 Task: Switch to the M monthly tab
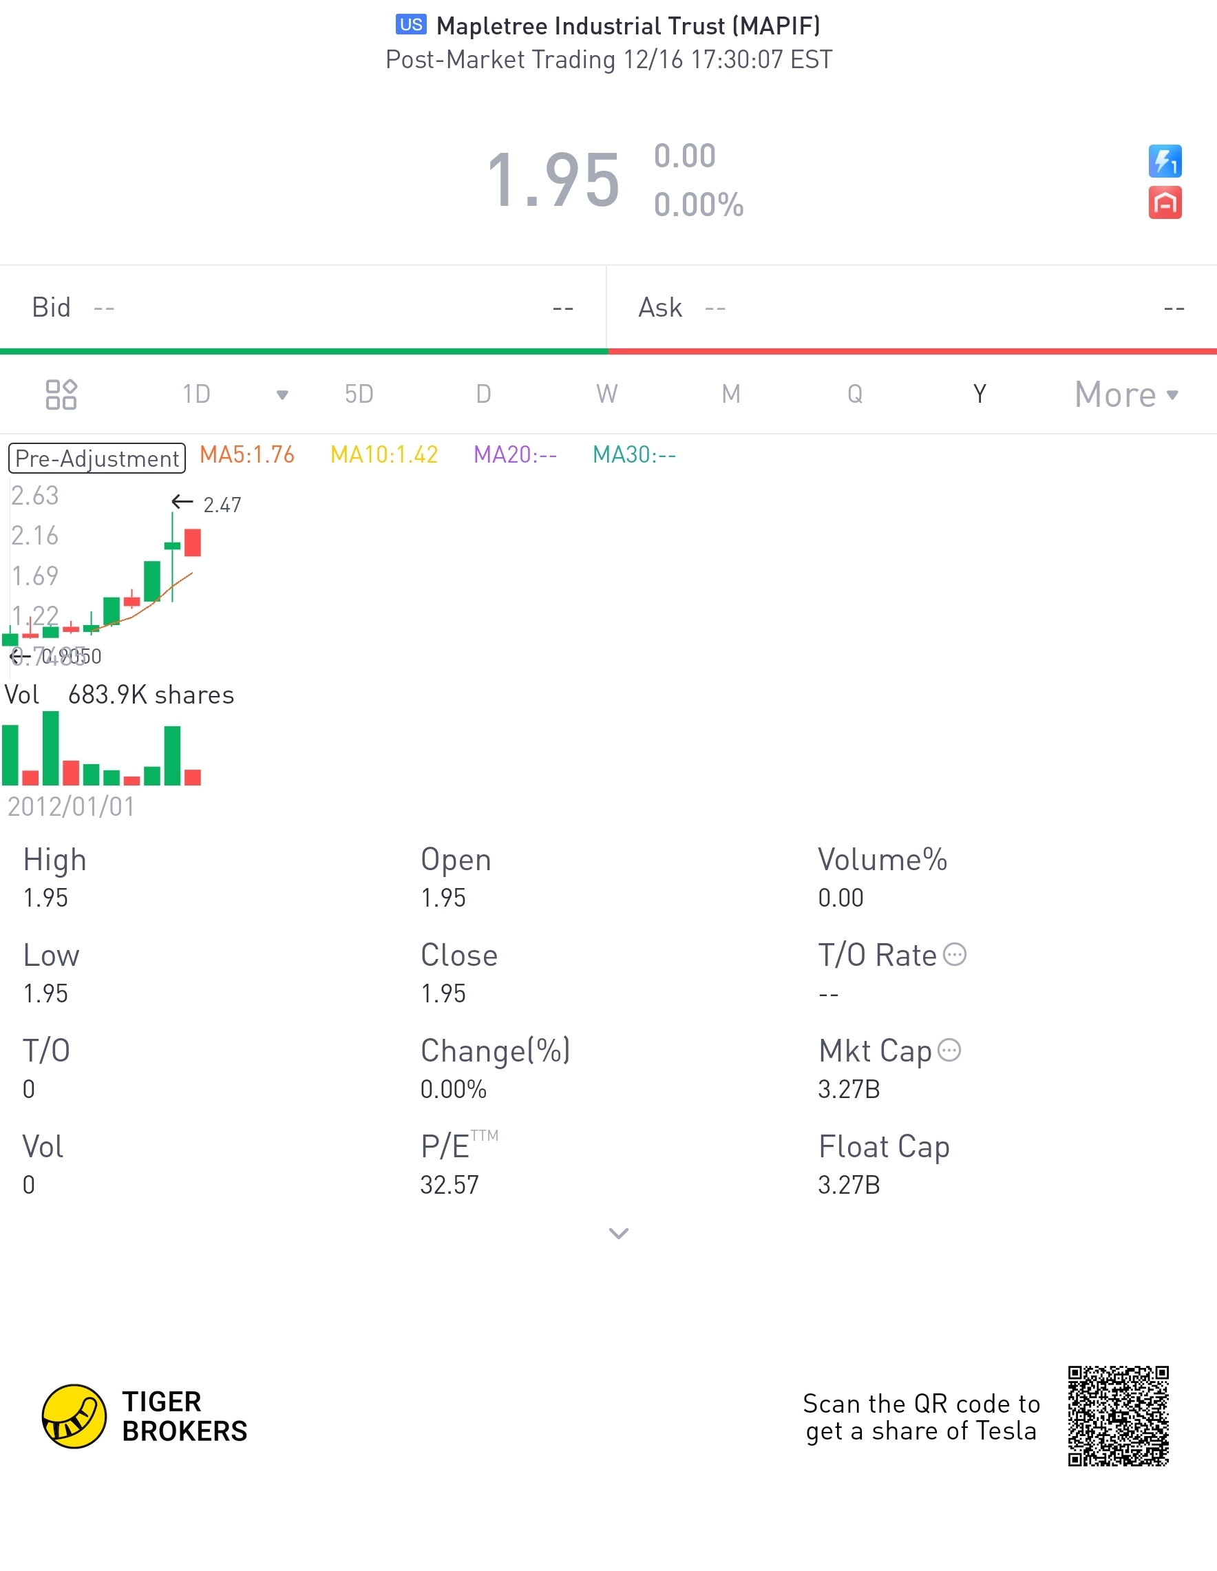click(x=732, y=394)
